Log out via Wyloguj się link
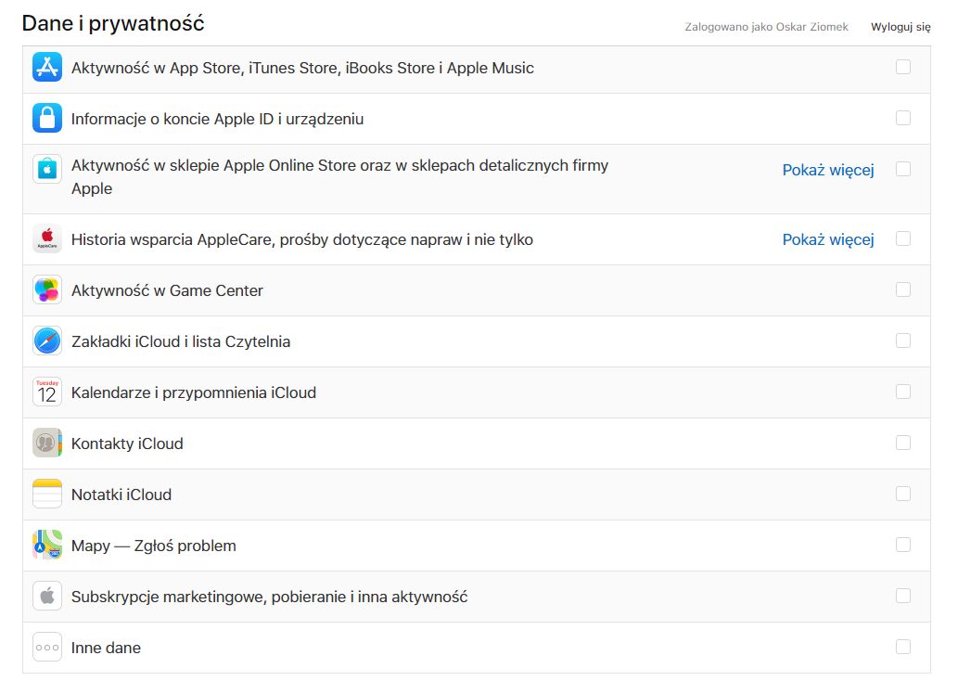This screenshot has width=958, height=694. click(901, 27)
